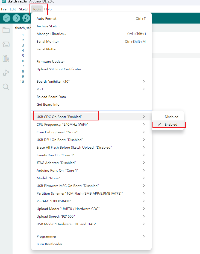Click line number 10 in editor gutter
Screen dimensions: 200x254
(x=22, y=82)
